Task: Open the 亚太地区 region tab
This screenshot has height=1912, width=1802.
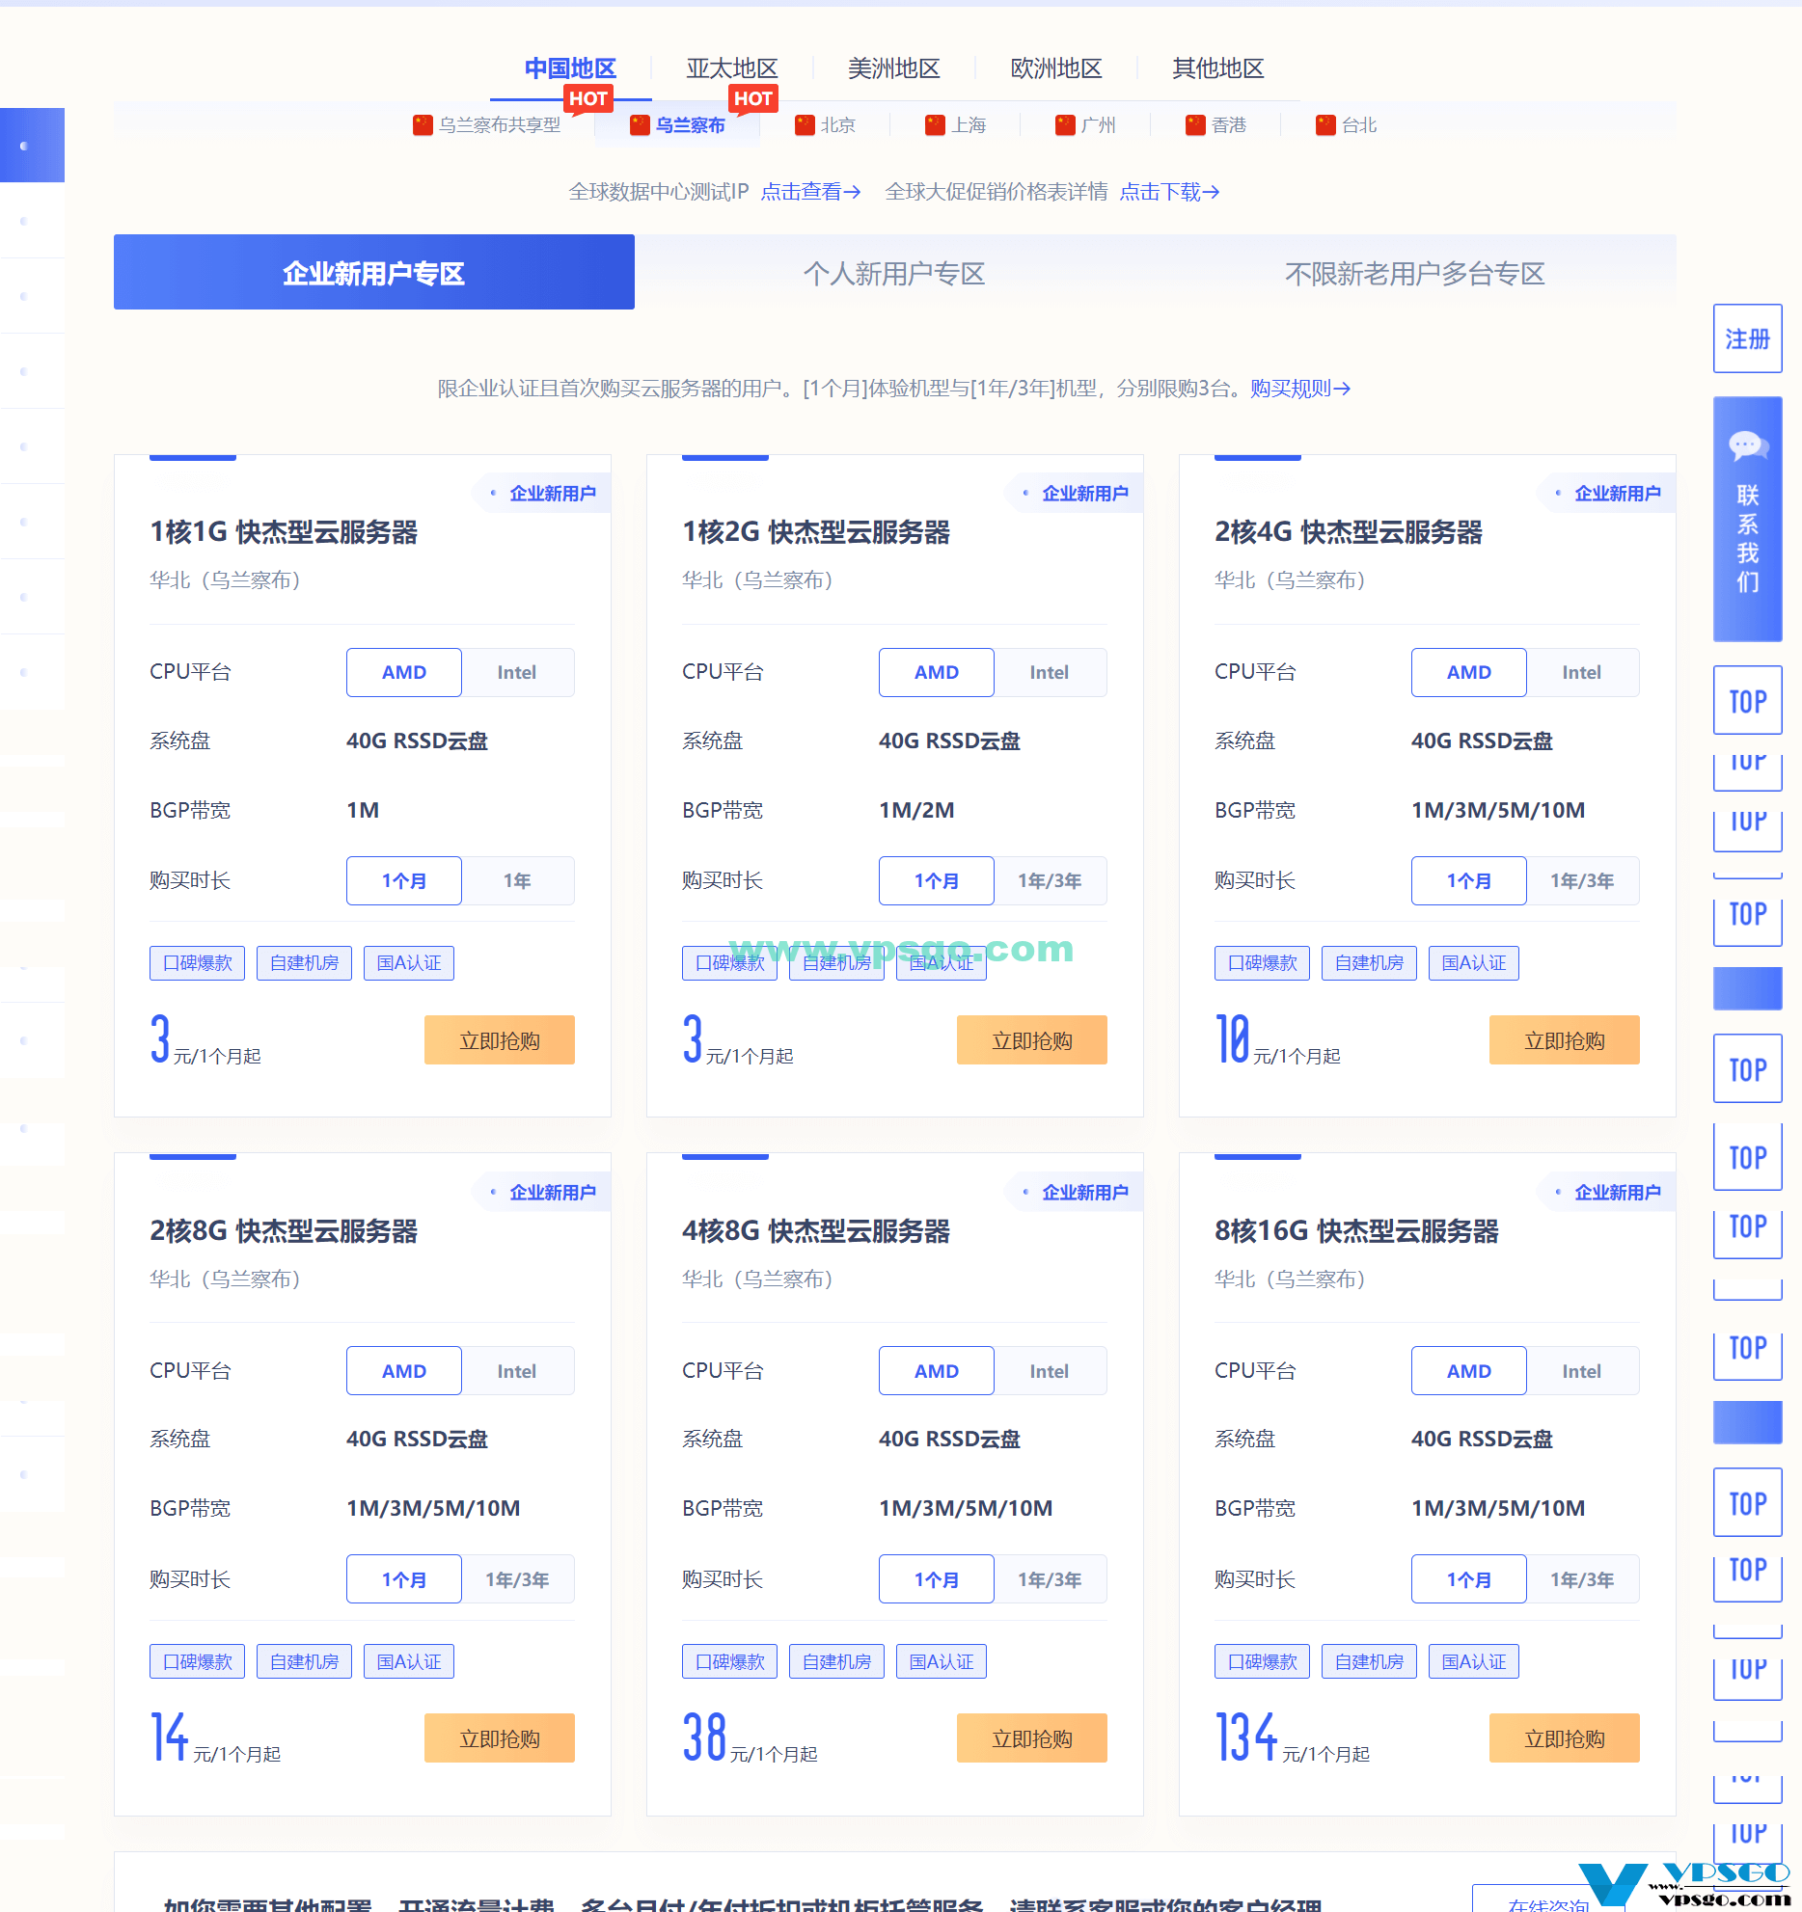Action: click(732, 68)
